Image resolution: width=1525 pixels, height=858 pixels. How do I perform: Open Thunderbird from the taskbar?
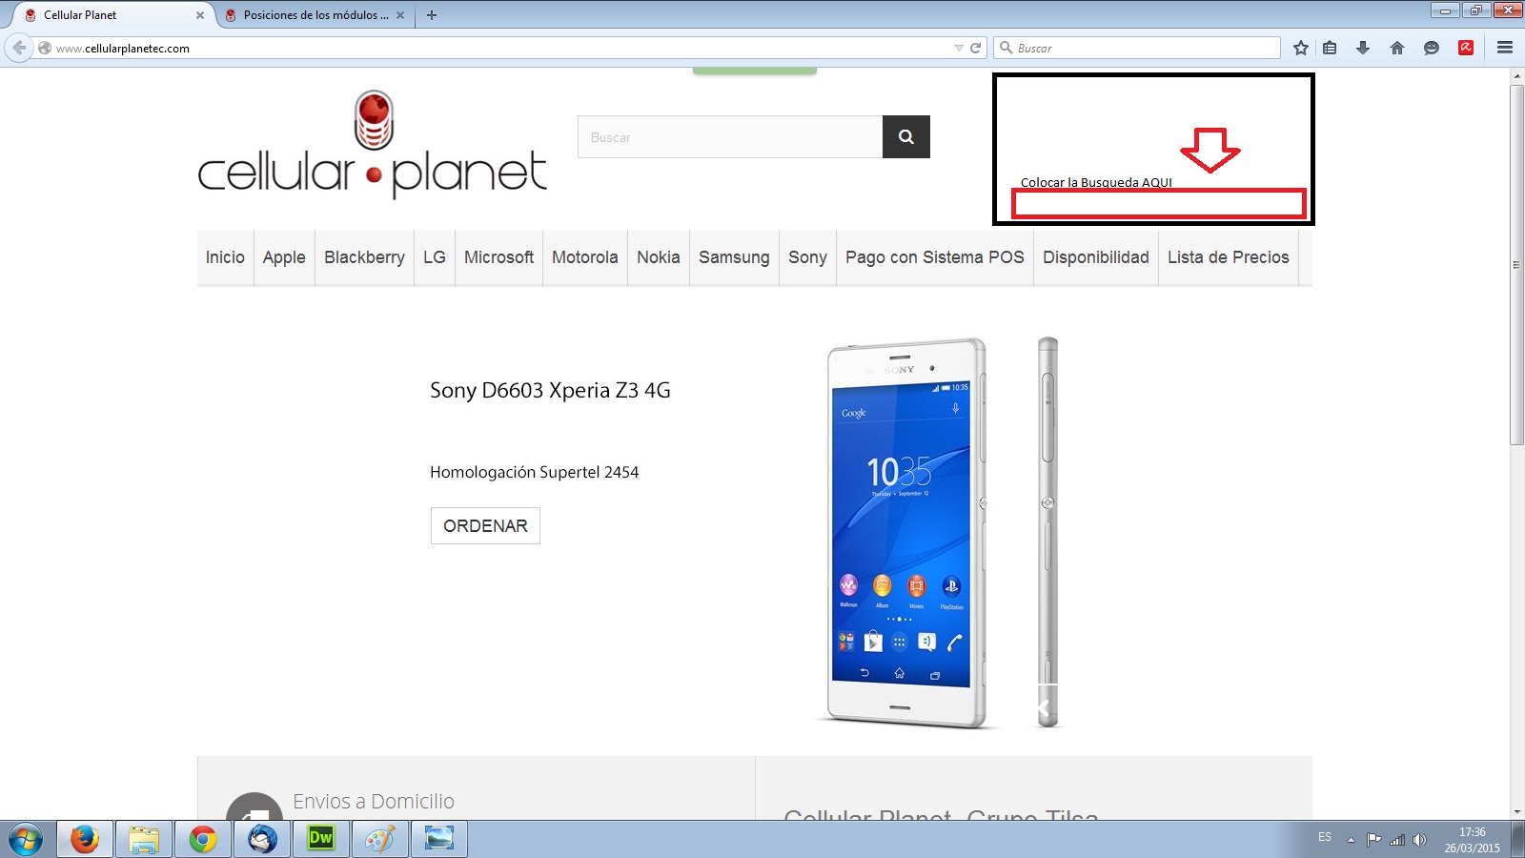[x=262, y=840]
